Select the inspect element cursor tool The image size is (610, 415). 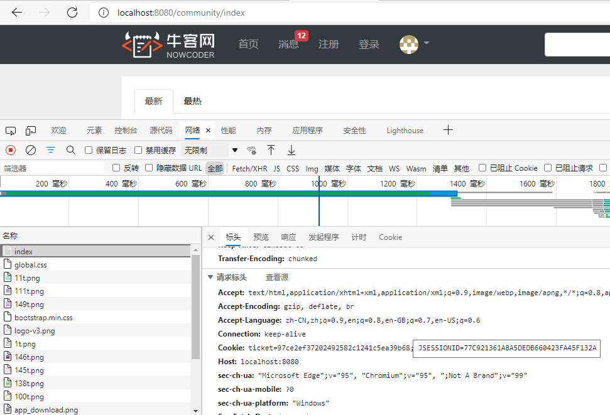[x=10, y=130]
